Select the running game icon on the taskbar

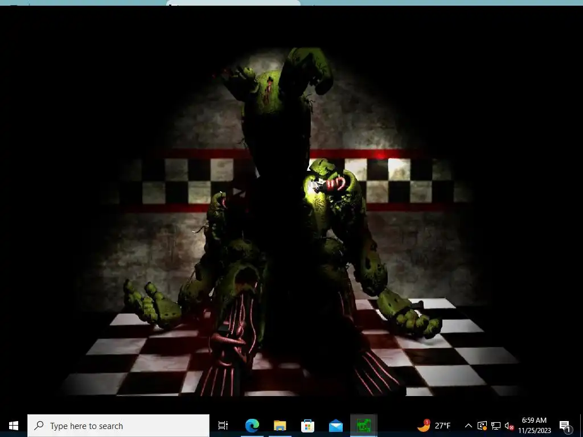364,426
